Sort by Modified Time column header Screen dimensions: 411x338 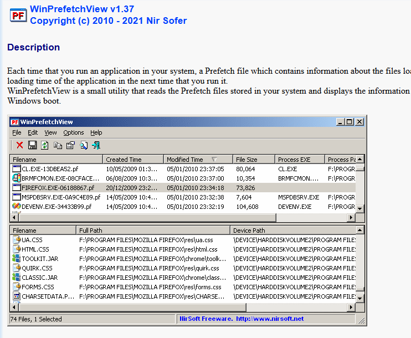pyautogui.click(x=198, y=160)
